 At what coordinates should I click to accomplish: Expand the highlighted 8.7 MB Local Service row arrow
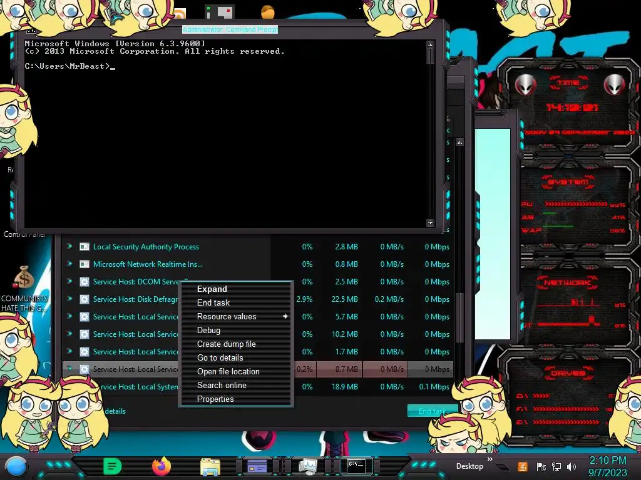[x=69, y=369]
